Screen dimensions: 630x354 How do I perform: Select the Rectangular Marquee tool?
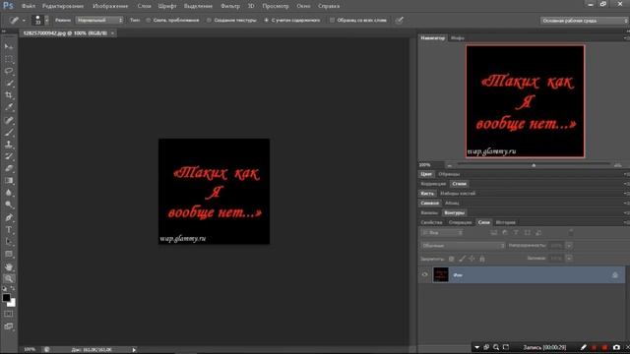tap(9, 59)
